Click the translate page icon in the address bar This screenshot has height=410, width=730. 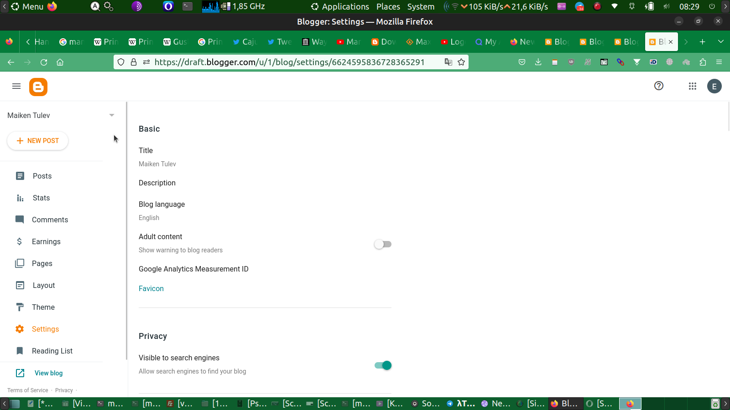point(448,62)
